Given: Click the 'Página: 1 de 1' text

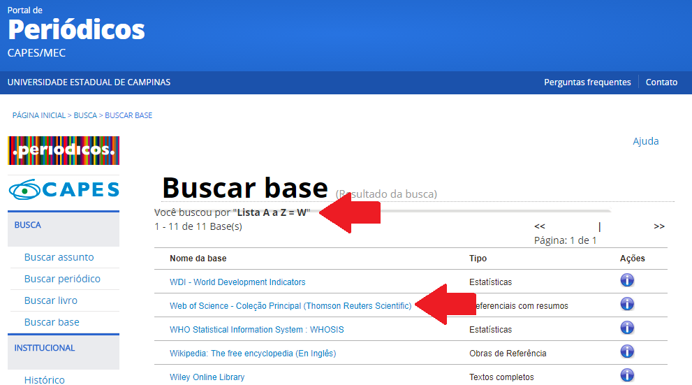Looking at the screenshot, I should pyautogui.click(x=566, y=240).
